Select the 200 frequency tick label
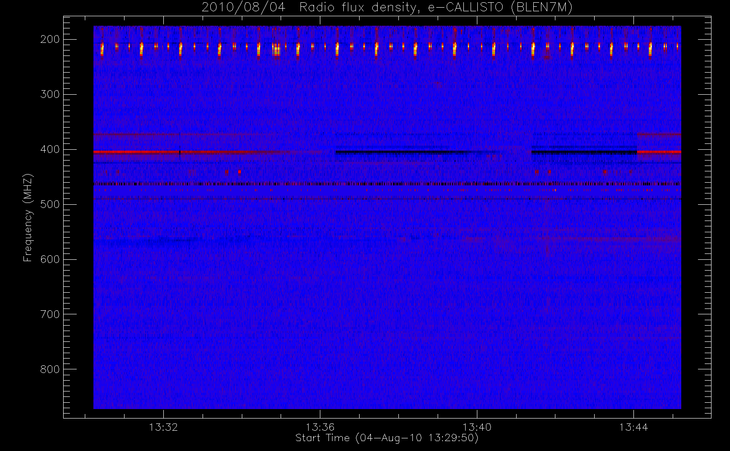This screenshot has width=730, height=451. coord(50,39)
